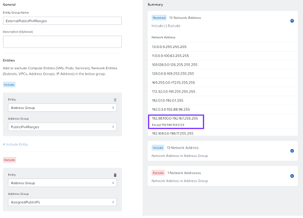This screenshot has width=303, height=218.
Task: Open the Include Entity type dropdown
Action: pos(62,108)
